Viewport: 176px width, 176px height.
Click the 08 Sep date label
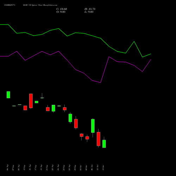pos(19,168)
